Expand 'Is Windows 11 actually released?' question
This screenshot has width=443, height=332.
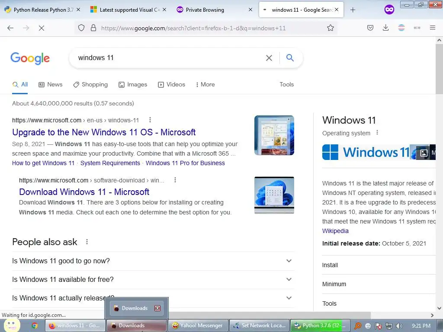click(153, 298)
